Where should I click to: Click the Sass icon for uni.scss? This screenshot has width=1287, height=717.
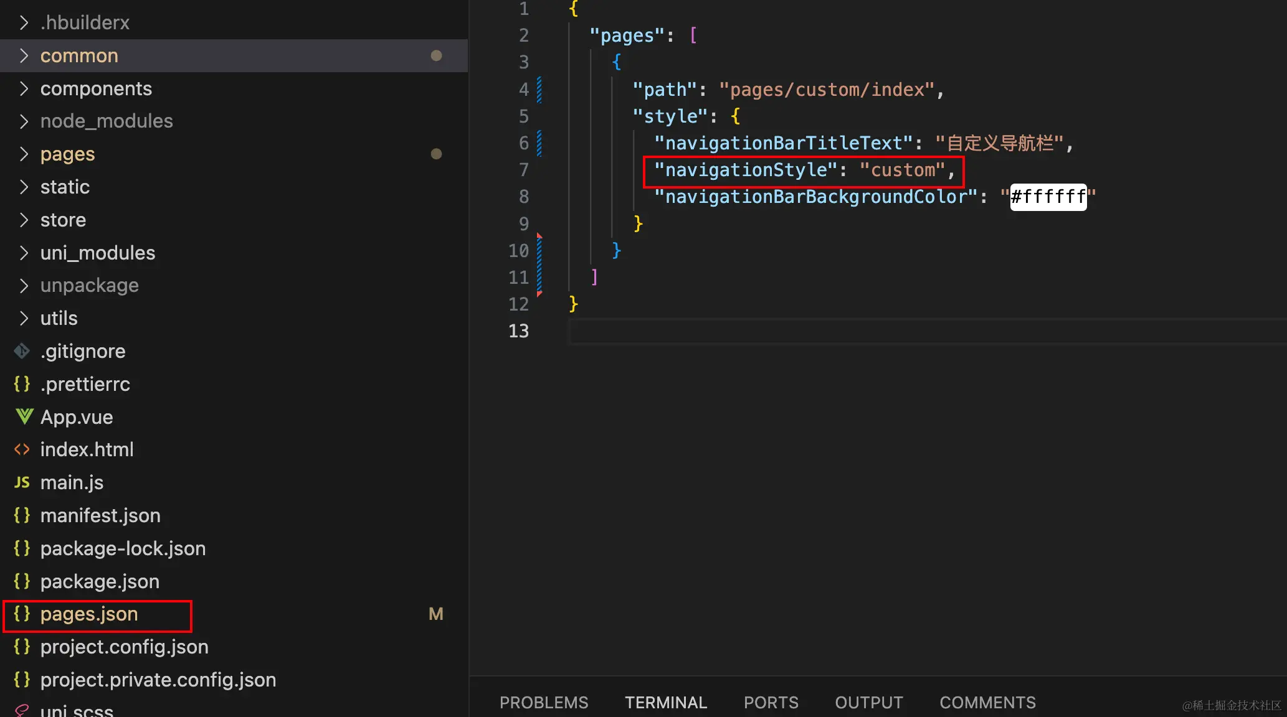pos(22,710)
